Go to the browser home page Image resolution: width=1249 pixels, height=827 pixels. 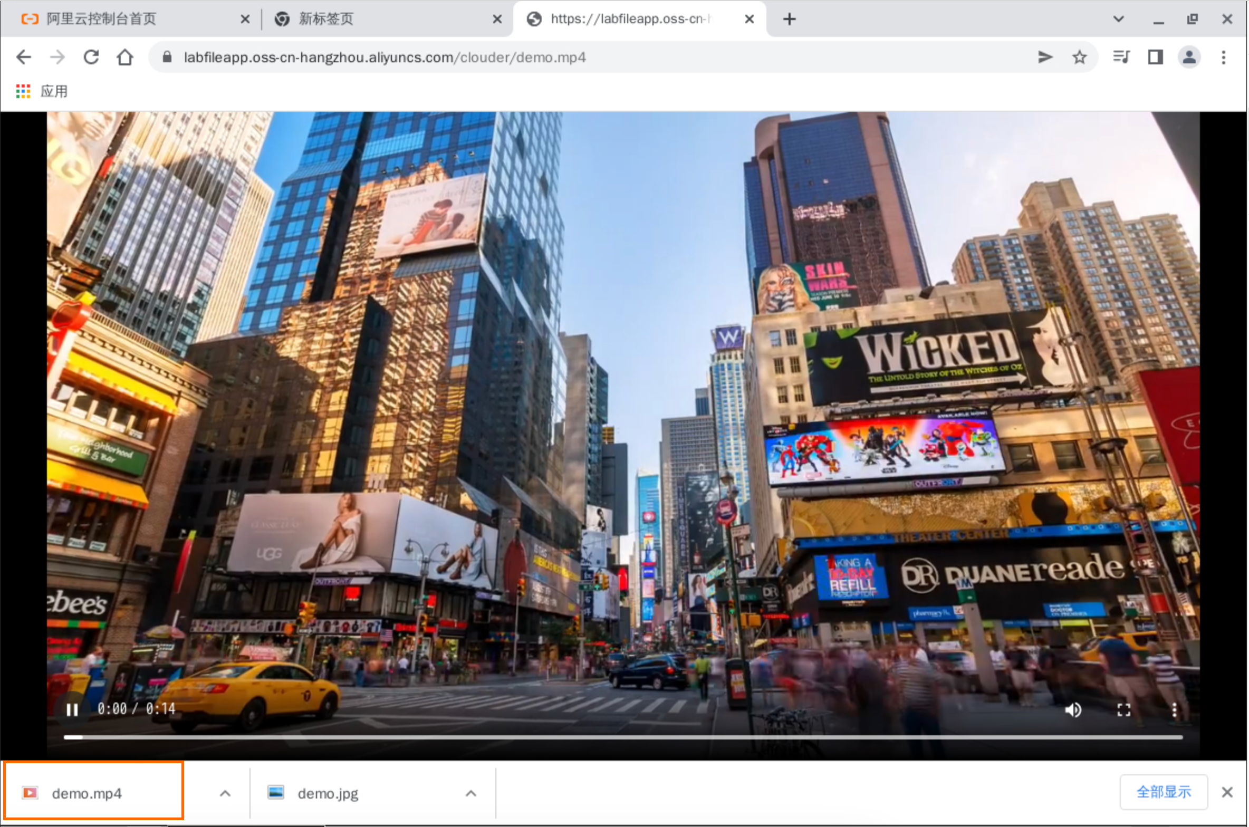125,57
